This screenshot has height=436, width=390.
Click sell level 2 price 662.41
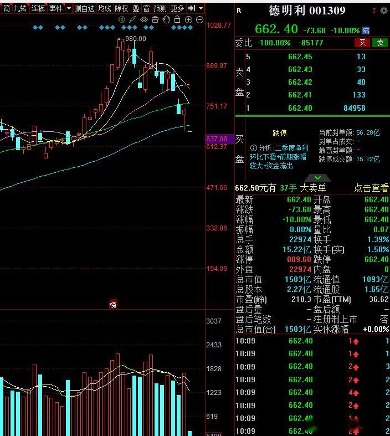click(300, 95)
